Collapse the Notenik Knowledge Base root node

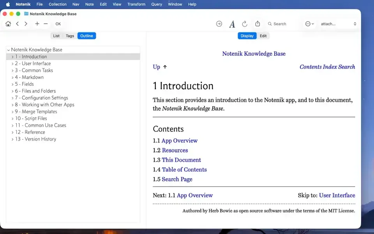[8, 50]
